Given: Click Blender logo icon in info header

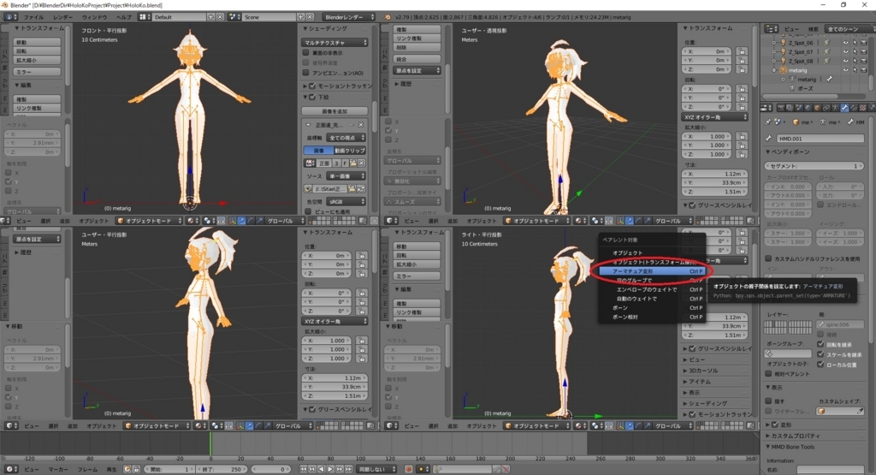Looking at the screenshot, I should pos(388,17).
